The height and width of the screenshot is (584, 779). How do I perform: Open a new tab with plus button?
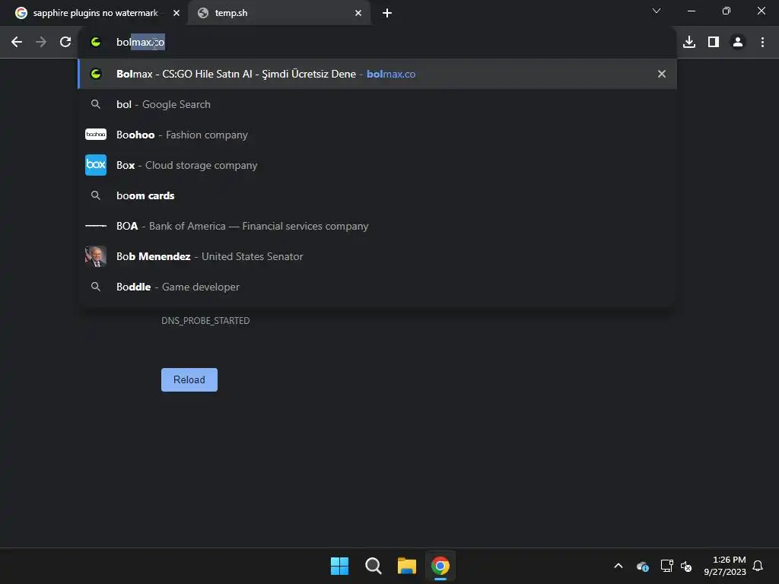tap(387, 13)
